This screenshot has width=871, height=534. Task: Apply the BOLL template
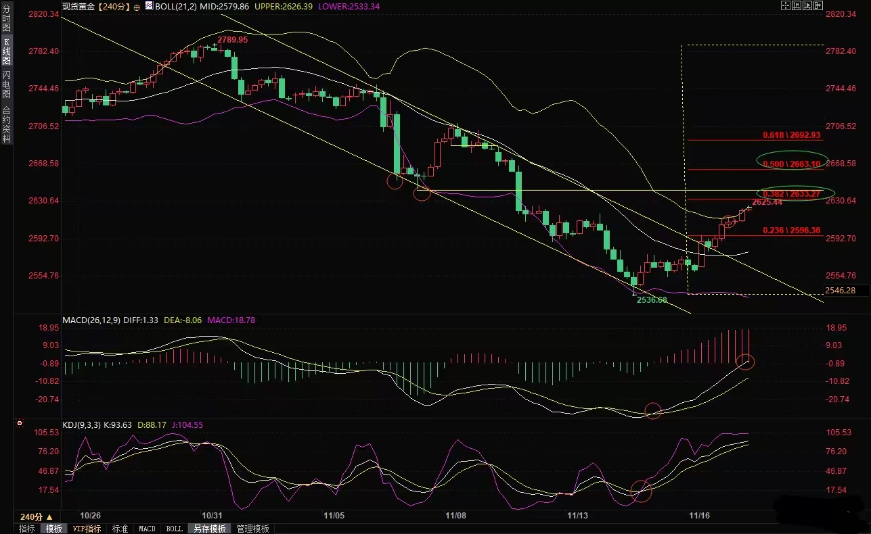[174, 529]
